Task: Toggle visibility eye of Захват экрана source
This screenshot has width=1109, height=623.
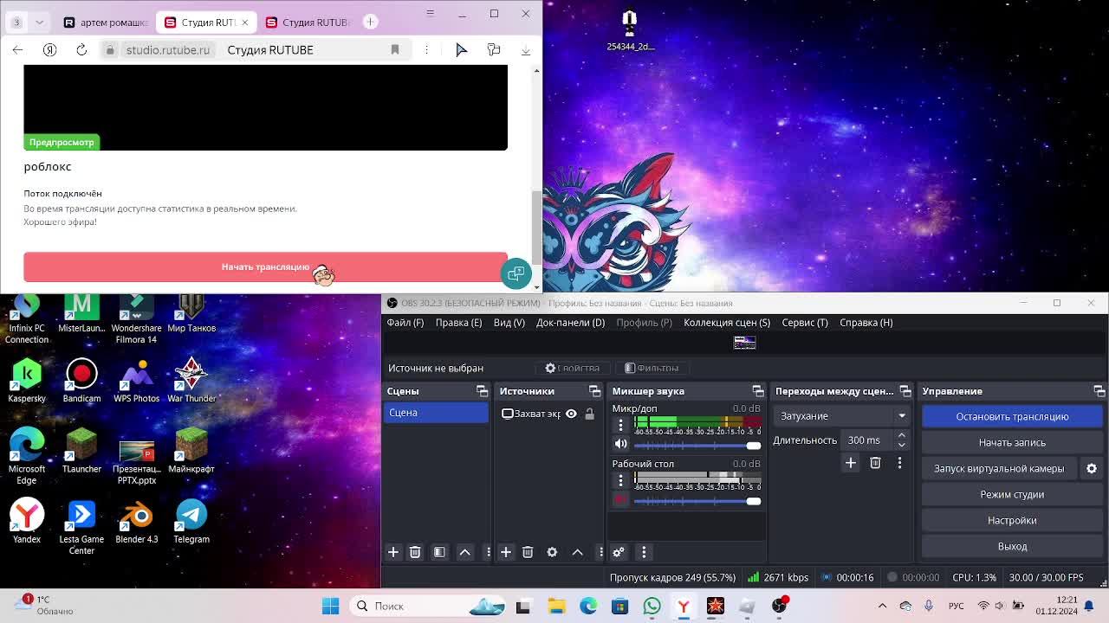Action: (571, 414)
